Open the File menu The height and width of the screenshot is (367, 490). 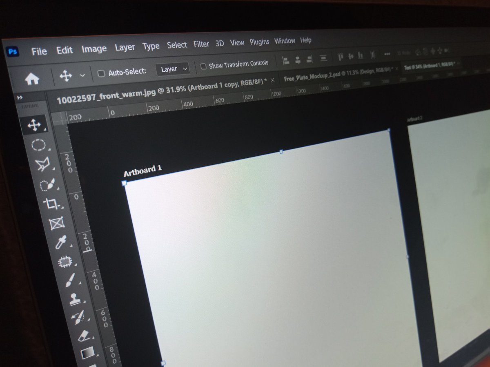[39, 51]
